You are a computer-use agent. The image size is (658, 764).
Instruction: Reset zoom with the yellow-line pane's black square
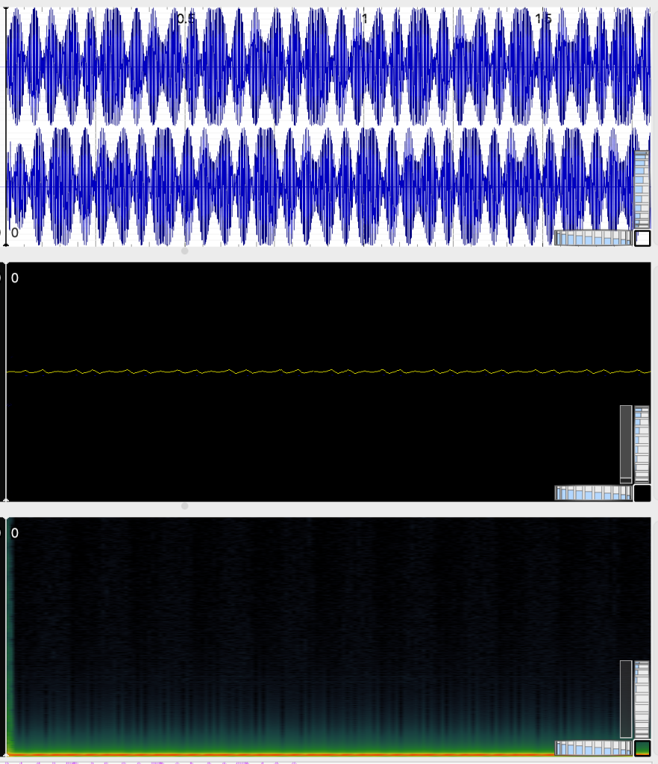(x=642, y=493)
